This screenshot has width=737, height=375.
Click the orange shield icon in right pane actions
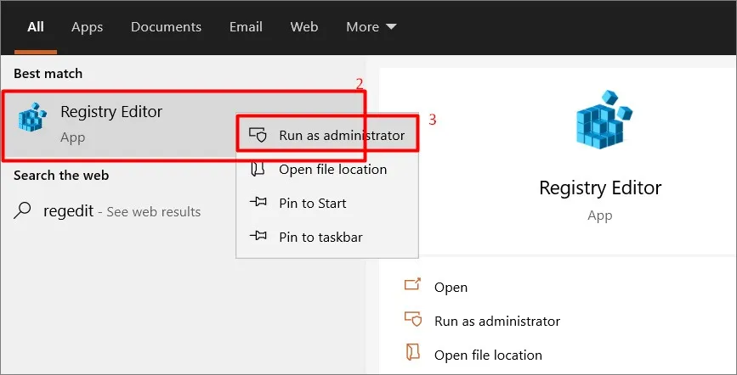click(413, 319)
